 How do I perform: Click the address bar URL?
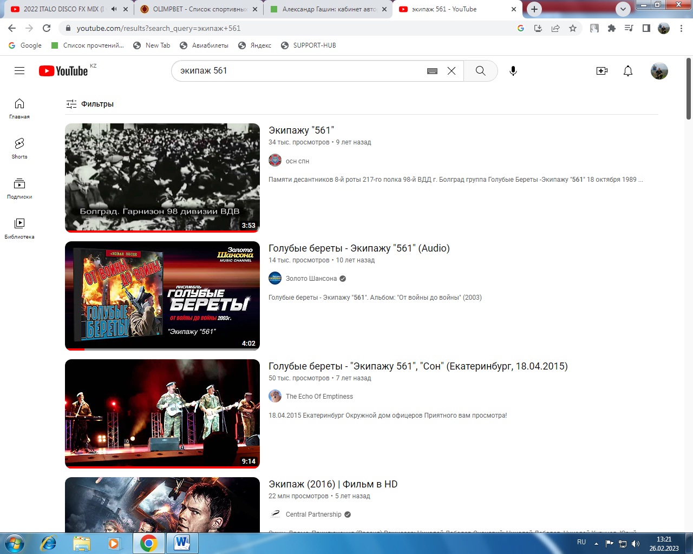(159, 28)
